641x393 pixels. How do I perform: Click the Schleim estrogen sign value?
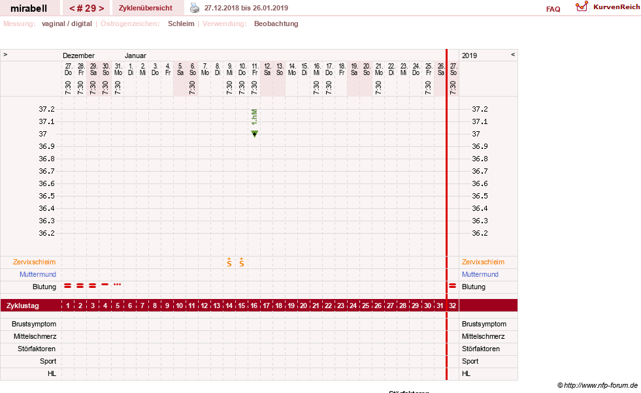click(181, 24)
